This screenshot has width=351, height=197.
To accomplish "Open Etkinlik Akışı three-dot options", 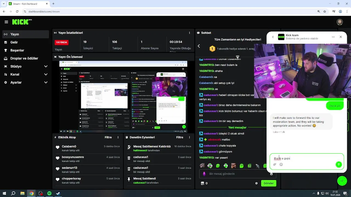I will 118,137.
